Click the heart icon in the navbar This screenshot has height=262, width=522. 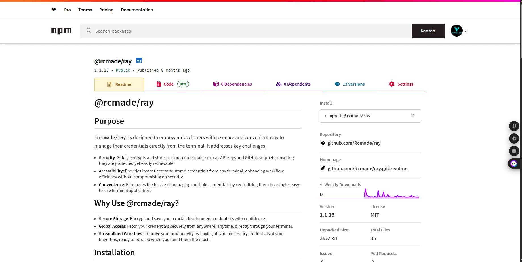pyautogui.click(x=54, y=10)
